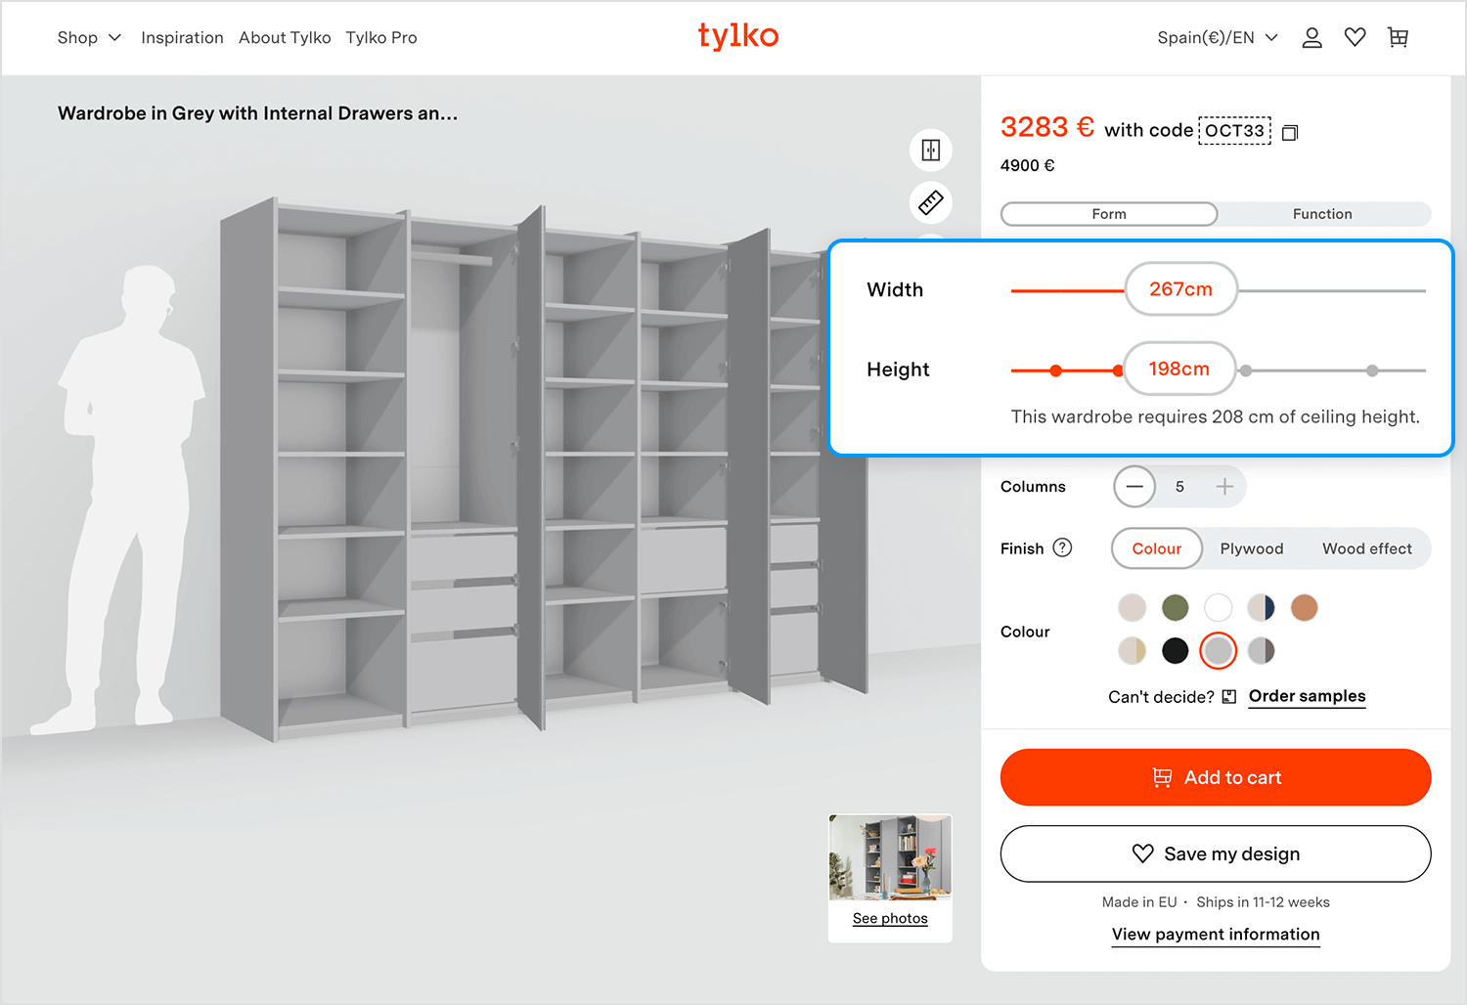1467x1005 pixels.
Task: Switch finish to Plywood
Action: pos(1252,548)
